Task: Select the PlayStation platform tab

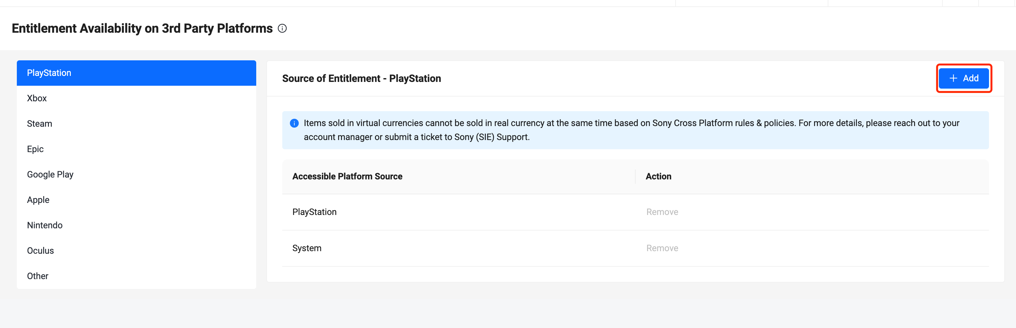Action: click(137, 73)
